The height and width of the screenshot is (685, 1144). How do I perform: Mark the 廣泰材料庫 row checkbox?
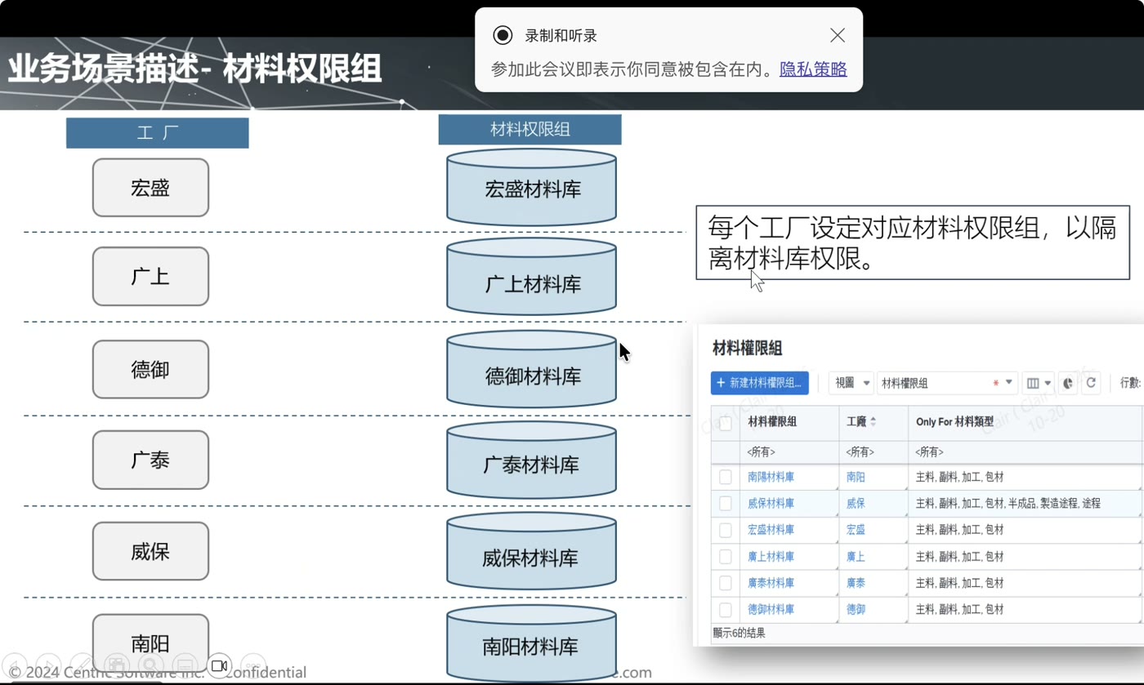[725, 583]
